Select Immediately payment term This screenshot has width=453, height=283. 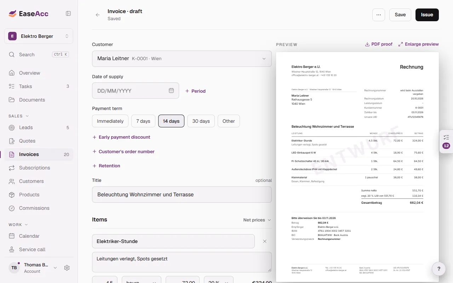tap(110, 121)
